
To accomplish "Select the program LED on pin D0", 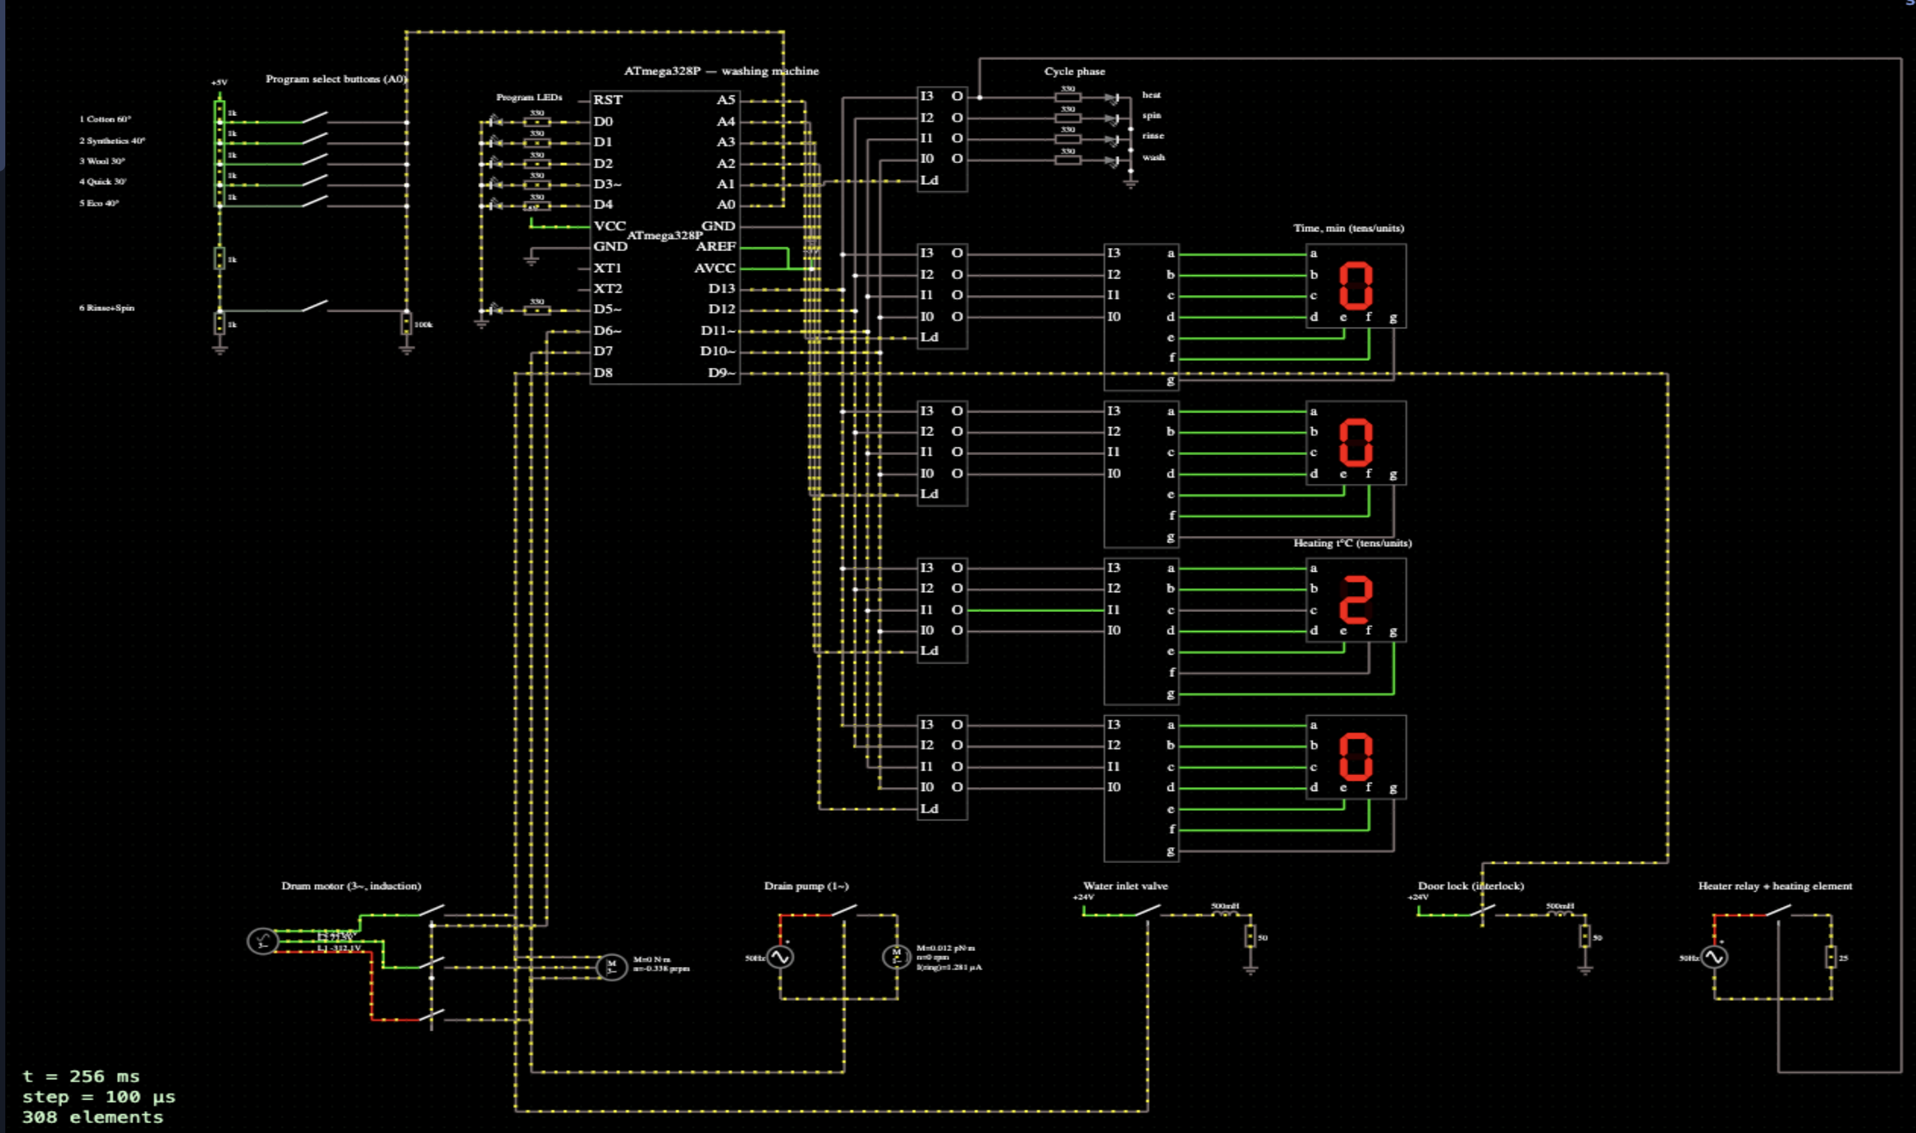I will click(495, 121).
